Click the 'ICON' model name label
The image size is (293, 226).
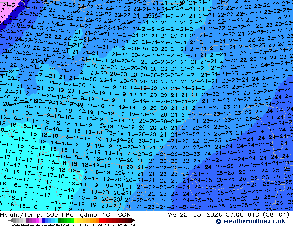(123, 215)
